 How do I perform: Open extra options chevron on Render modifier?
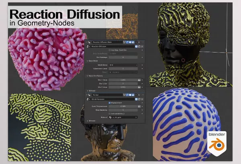click(136, 95)
